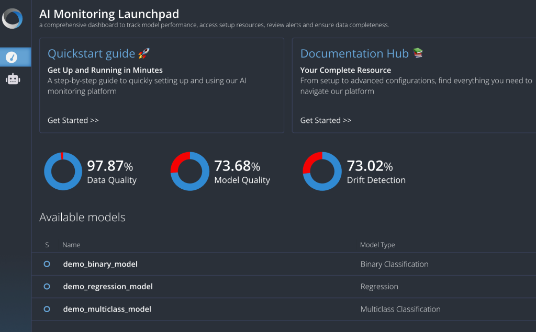Click the 73.02% Drift Detection value

(x=370, y=166)
